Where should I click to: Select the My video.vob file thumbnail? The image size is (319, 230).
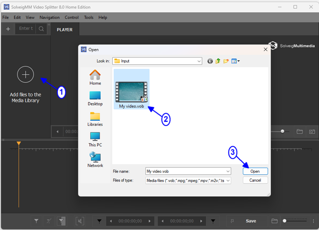pyautogui.click(x=131, y=89)
